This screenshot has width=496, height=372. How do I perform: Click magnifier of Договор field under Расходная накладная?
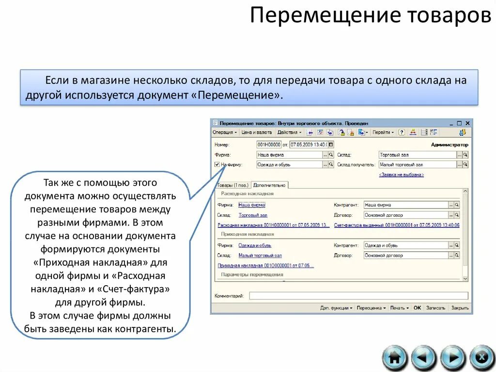(x=457, y=215)
